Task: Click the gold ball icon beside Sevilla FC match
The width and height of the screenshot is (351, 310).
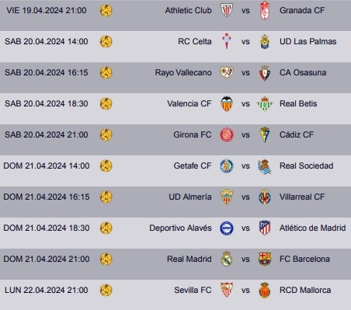Action: pyautogui.click(x=106, y=290)
